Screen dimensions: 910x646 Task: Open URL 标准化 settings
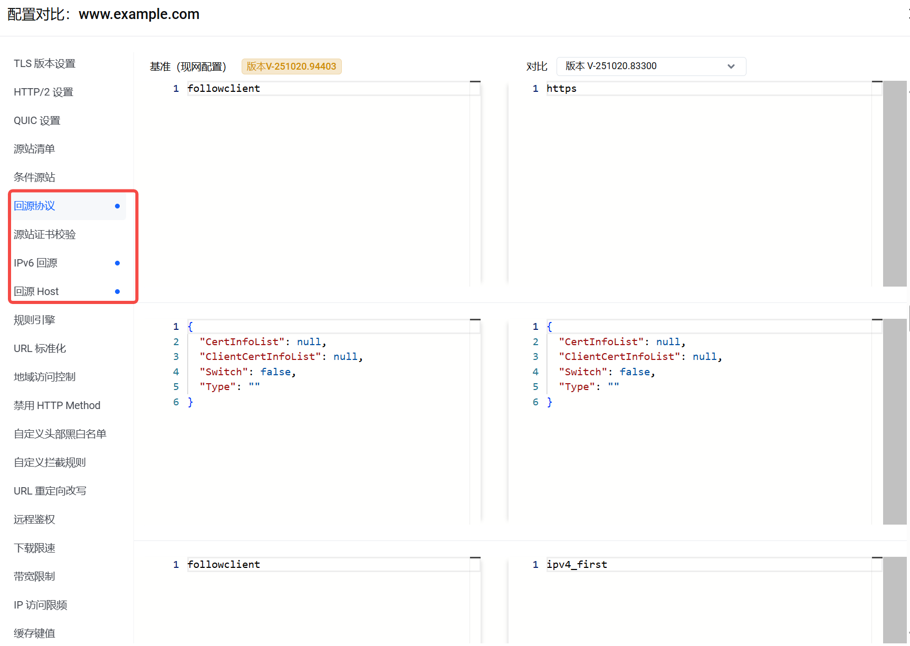(40, 349)
